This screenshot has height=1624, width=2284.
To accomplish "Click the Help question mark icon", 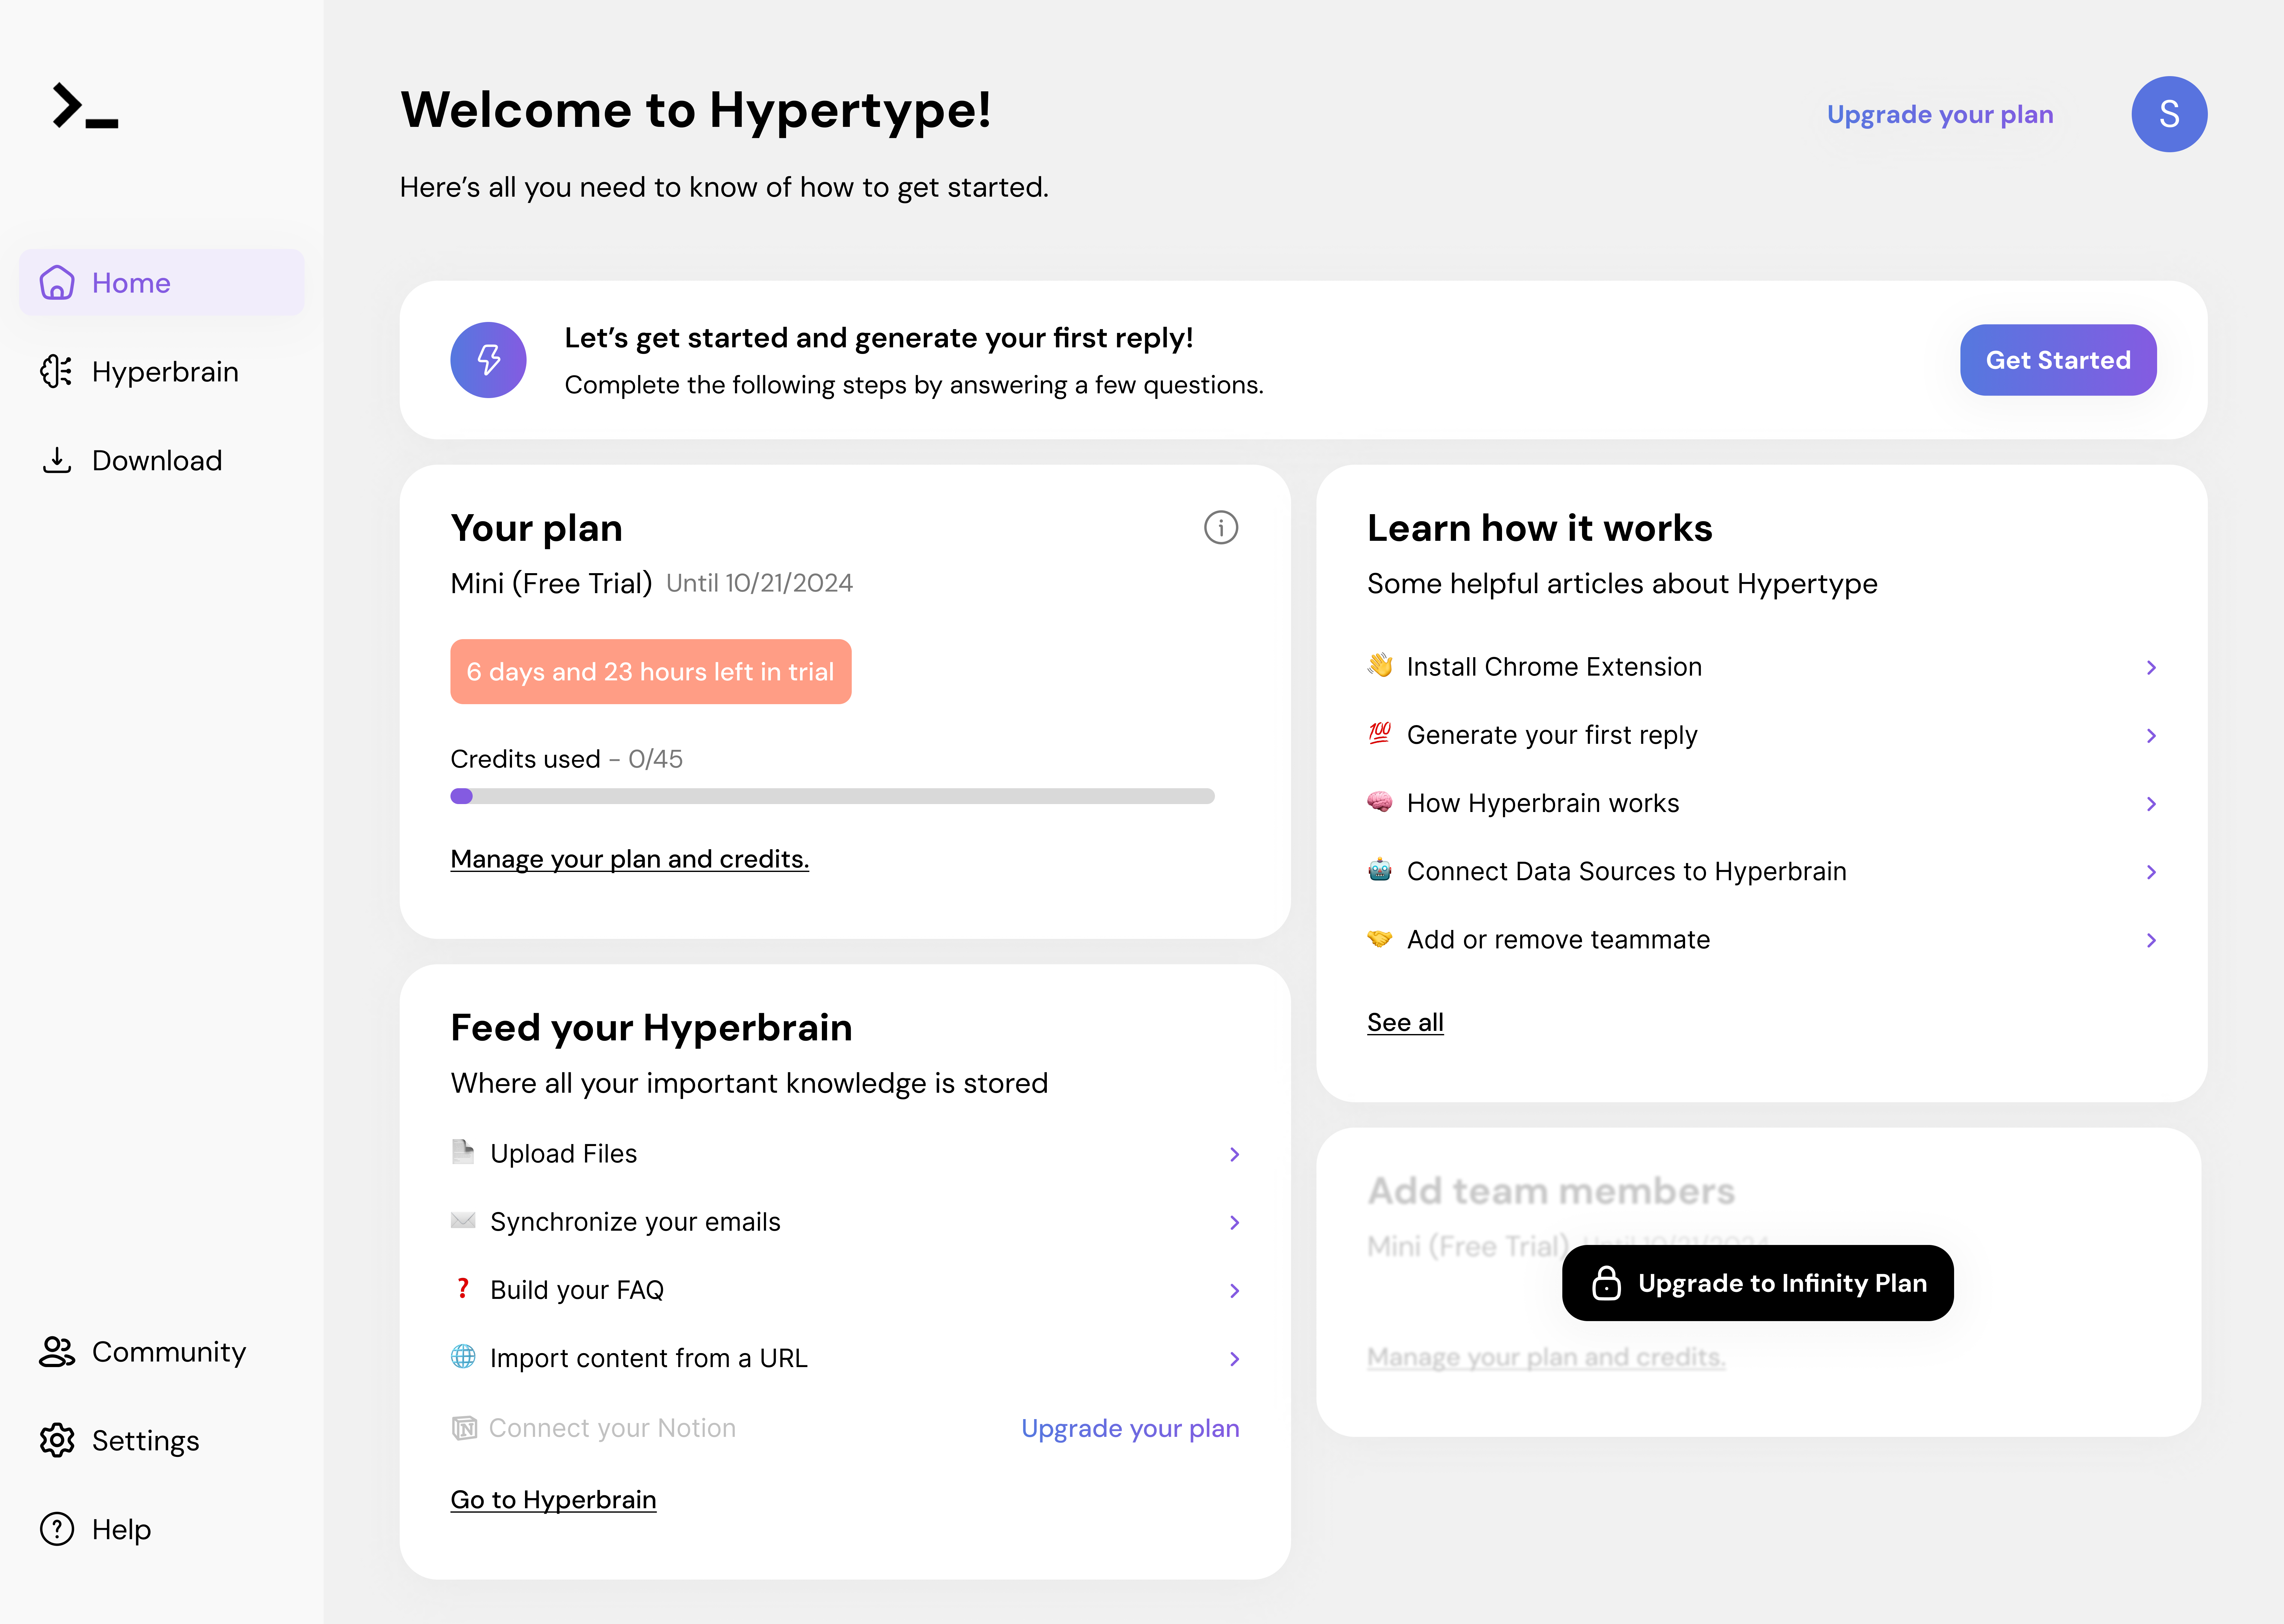I will [x=57, y=1529].
